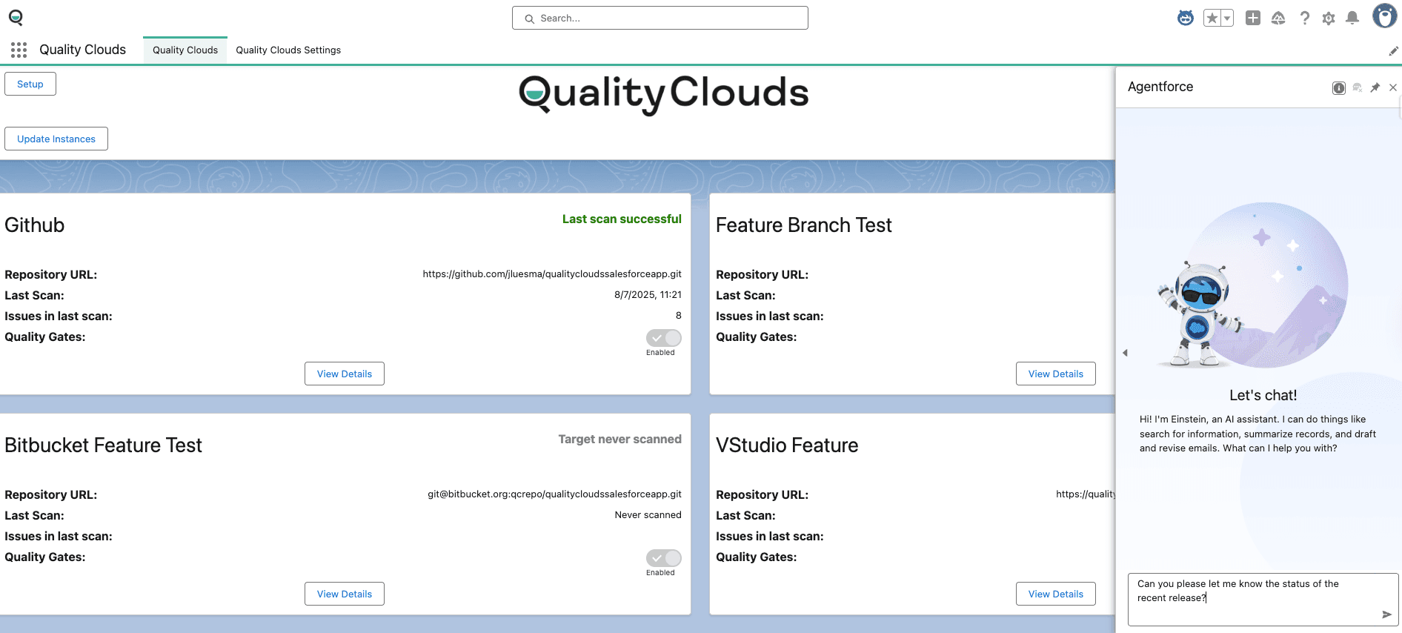This screenshot has height=633, width=1402.
Task: Open the App Launcher grid icon
Action: [19, 50]
